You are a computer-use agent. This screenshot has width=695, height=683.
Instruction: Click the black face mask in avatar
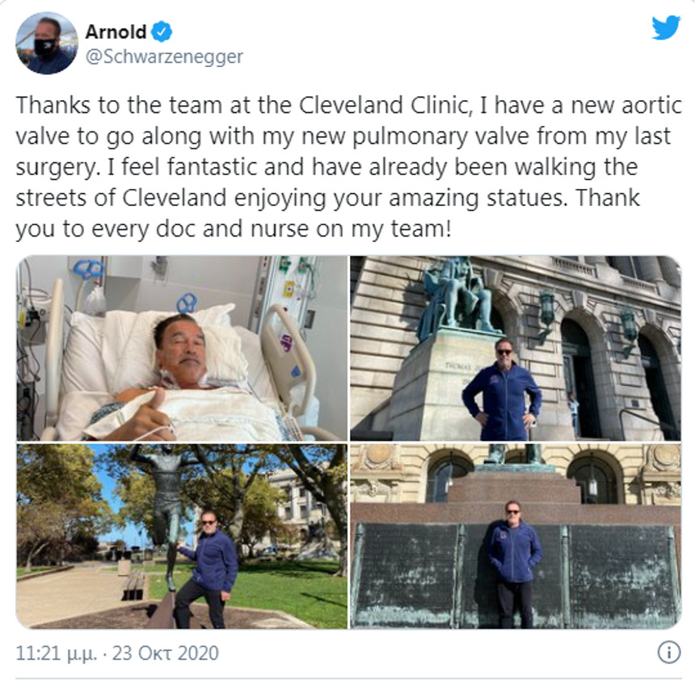44,48
